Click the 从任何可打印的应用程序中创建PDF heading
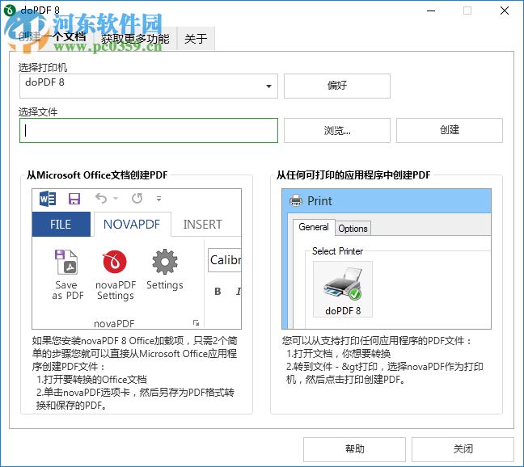 click(353, 175)
